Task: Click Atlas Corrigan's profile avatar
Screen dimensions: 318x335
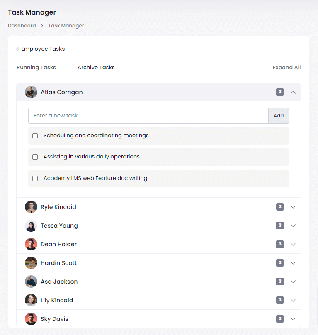Action: coord(31,92)
